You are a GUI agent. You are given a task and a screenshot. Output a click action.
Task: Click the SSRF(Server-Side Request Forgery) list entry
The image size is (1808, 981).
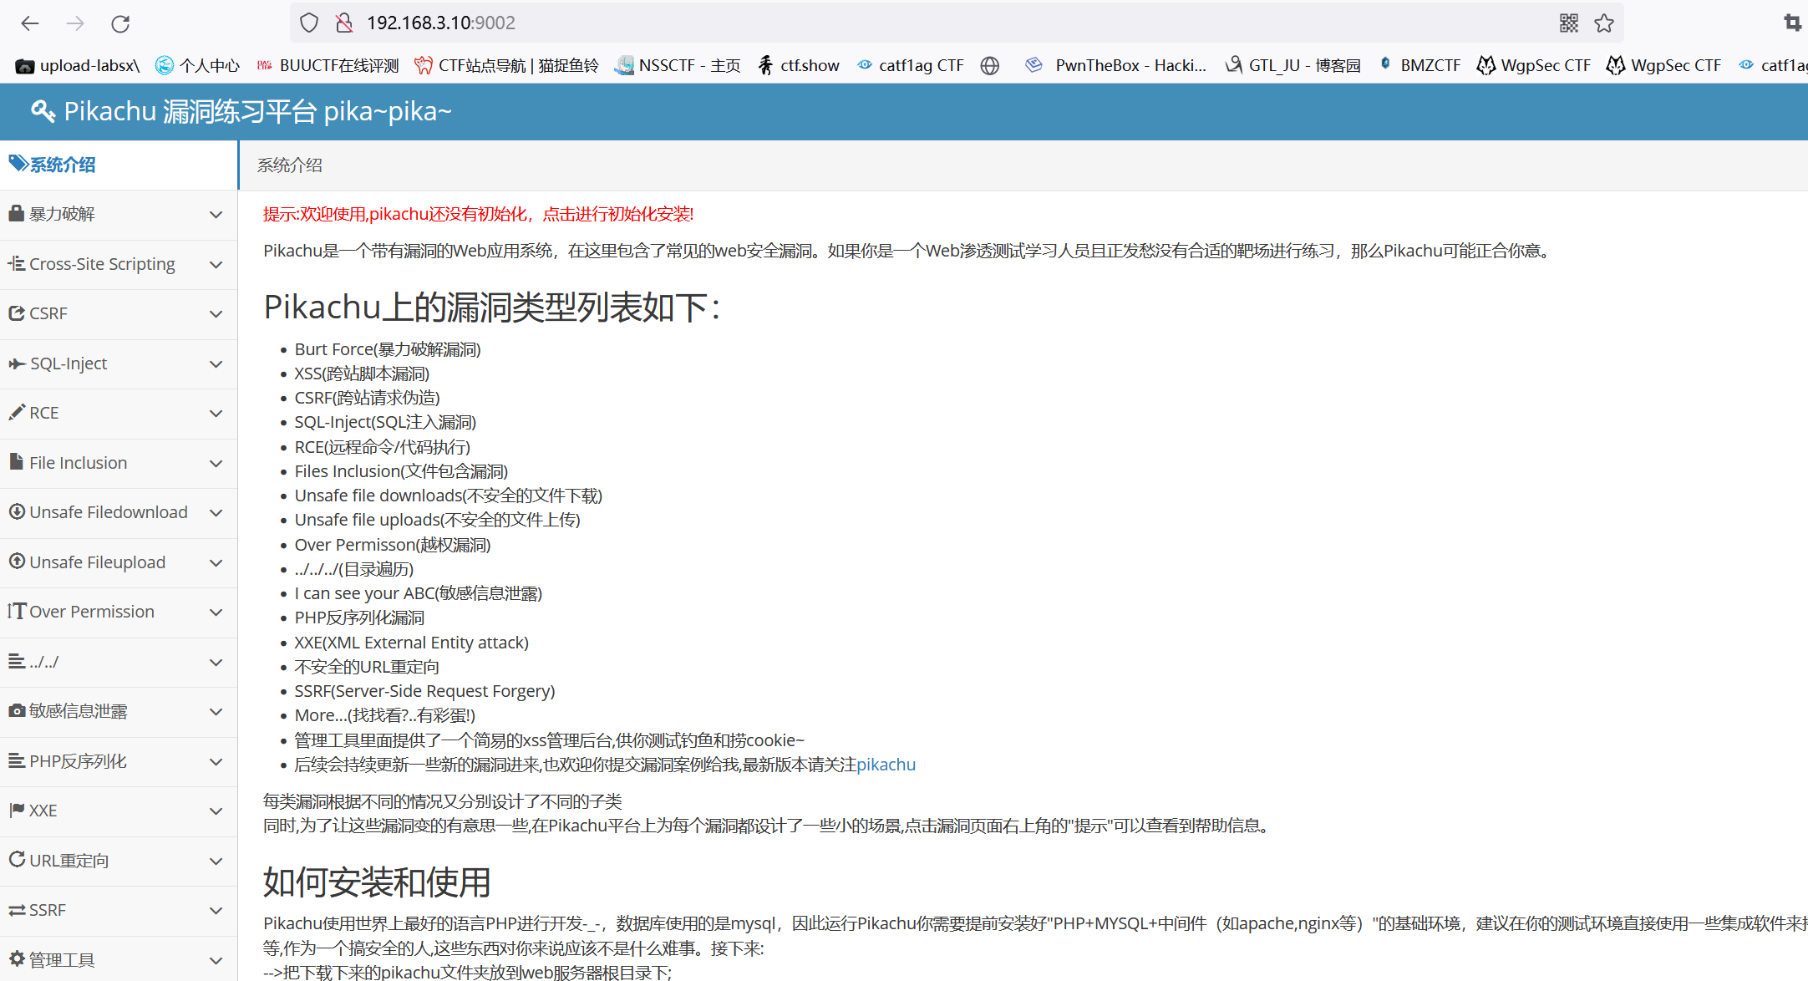click(424, 691)
